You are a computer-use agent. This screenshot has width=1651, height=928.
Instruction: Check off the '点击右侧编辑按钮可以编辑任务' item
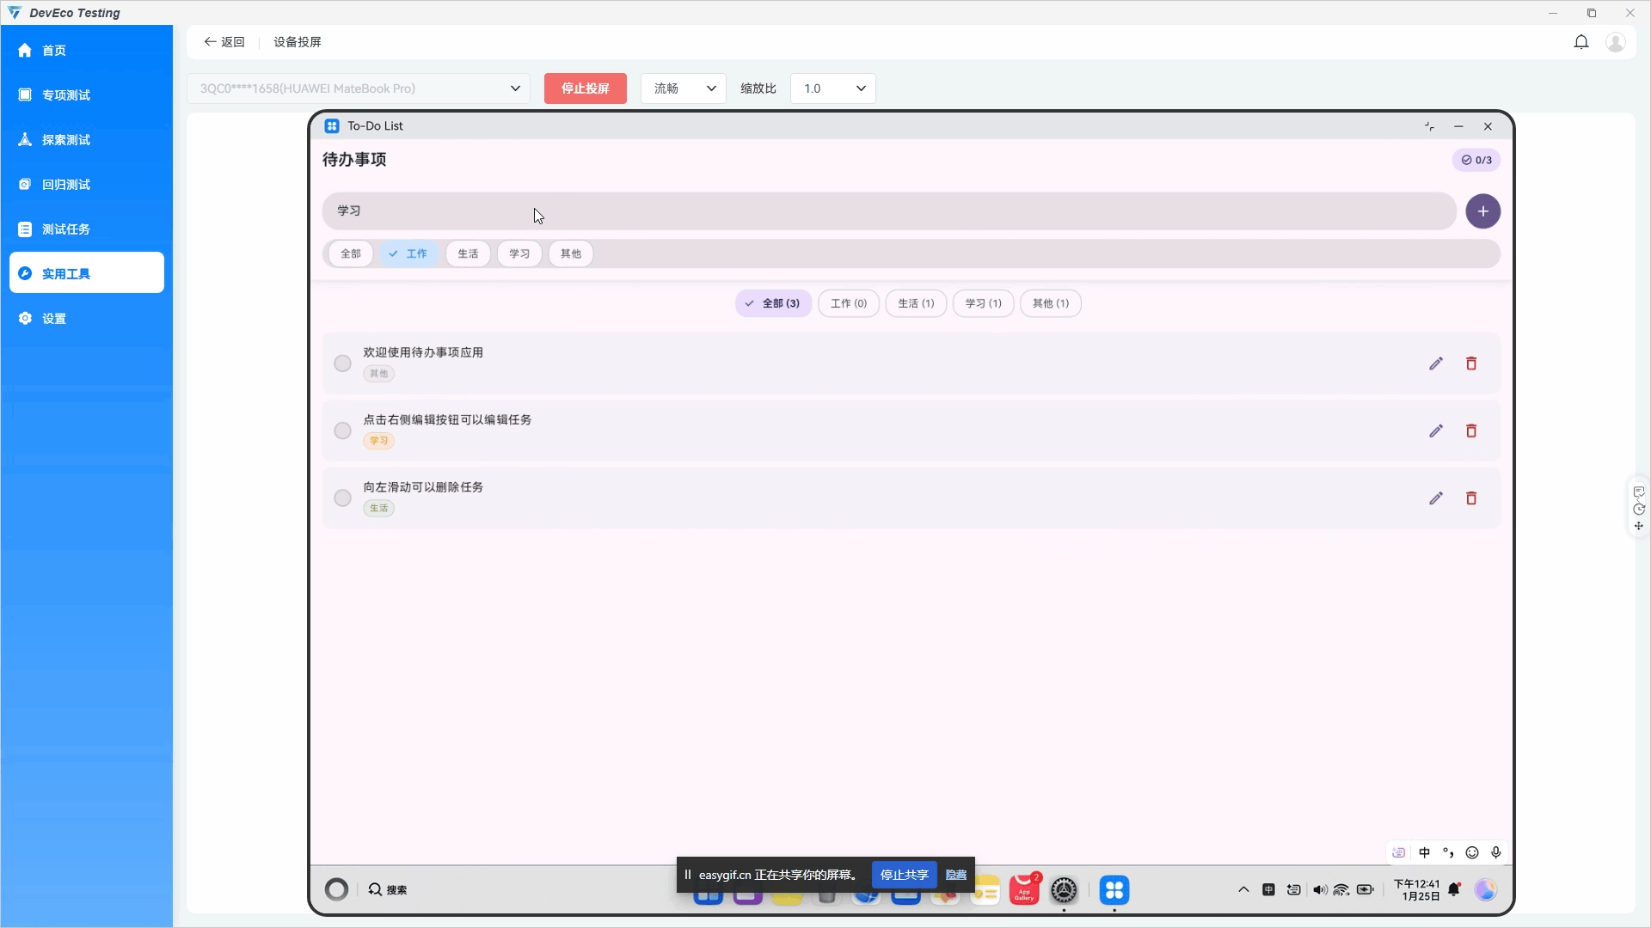coord(342,430)
